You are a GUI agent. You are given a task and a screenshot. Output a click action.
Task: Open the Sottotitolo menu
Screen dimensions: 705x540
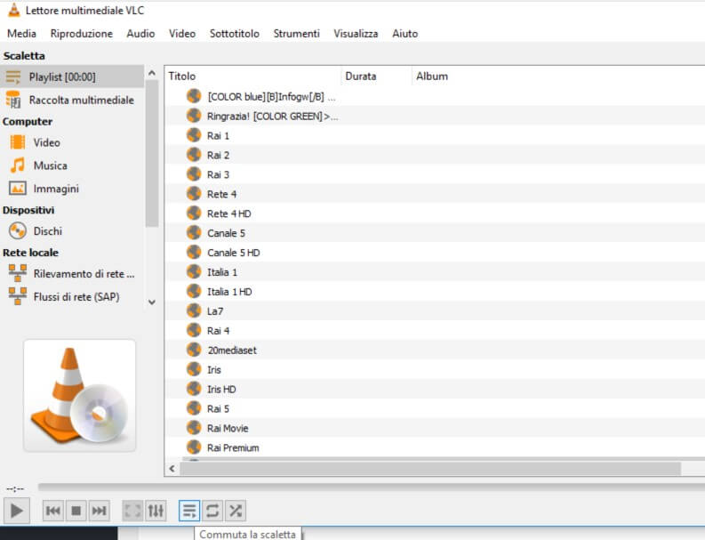(x=234, y=34)
